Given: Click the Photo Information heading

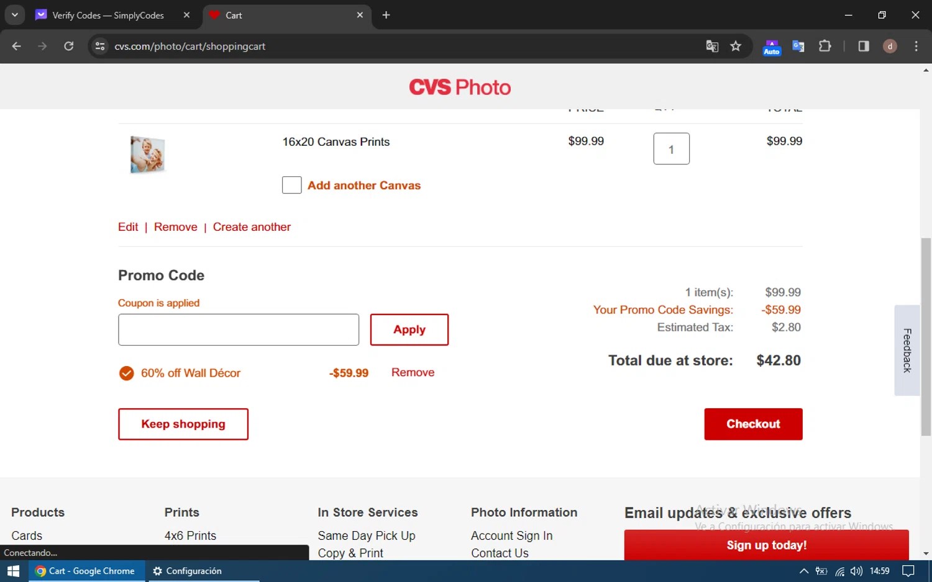Looking at the screenshot, I should pyautogui.click(x=524, y=513).
